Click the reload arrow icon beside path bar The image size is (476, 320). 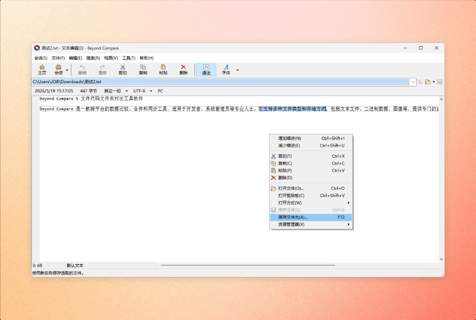pos(420,82)
